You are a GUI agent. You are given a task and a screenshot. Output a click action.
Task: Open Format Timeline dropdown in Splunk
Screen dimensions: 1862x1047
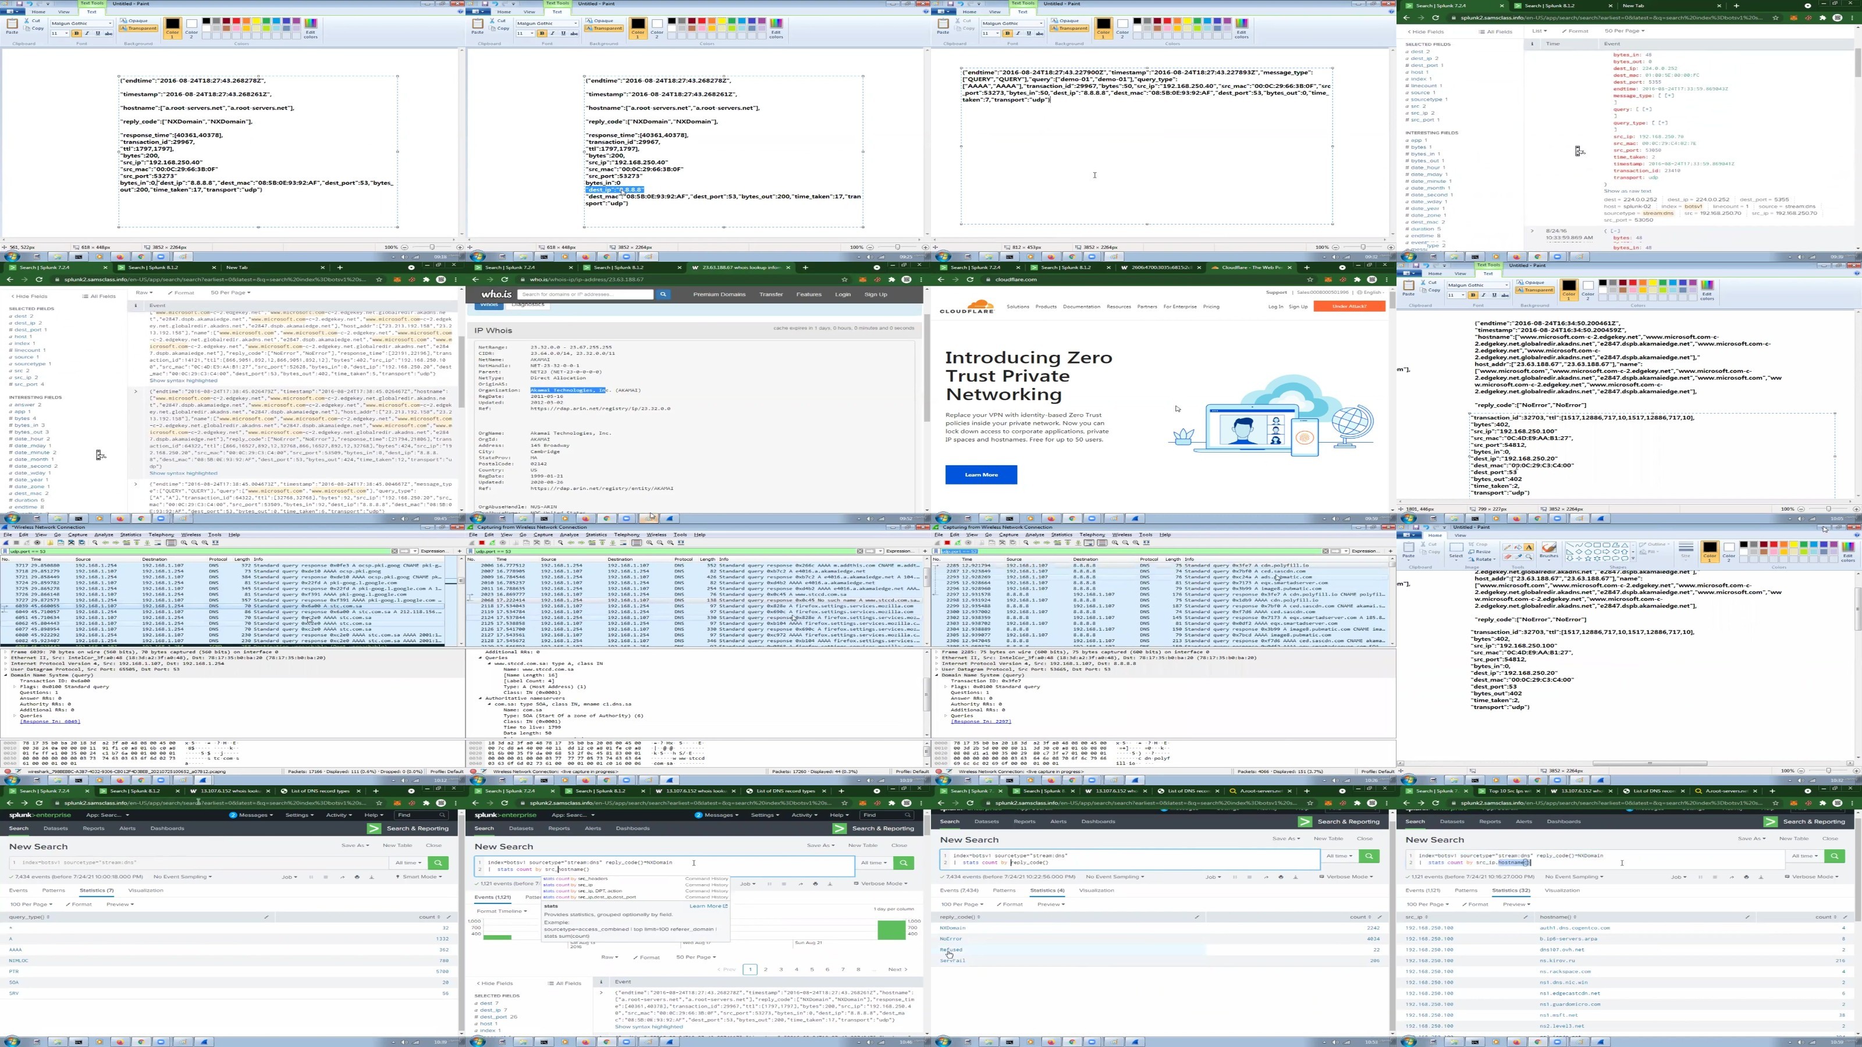click(x=502, y=912)
